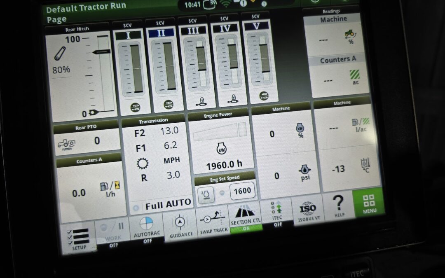Open Guidance settings

coord(180,226)
